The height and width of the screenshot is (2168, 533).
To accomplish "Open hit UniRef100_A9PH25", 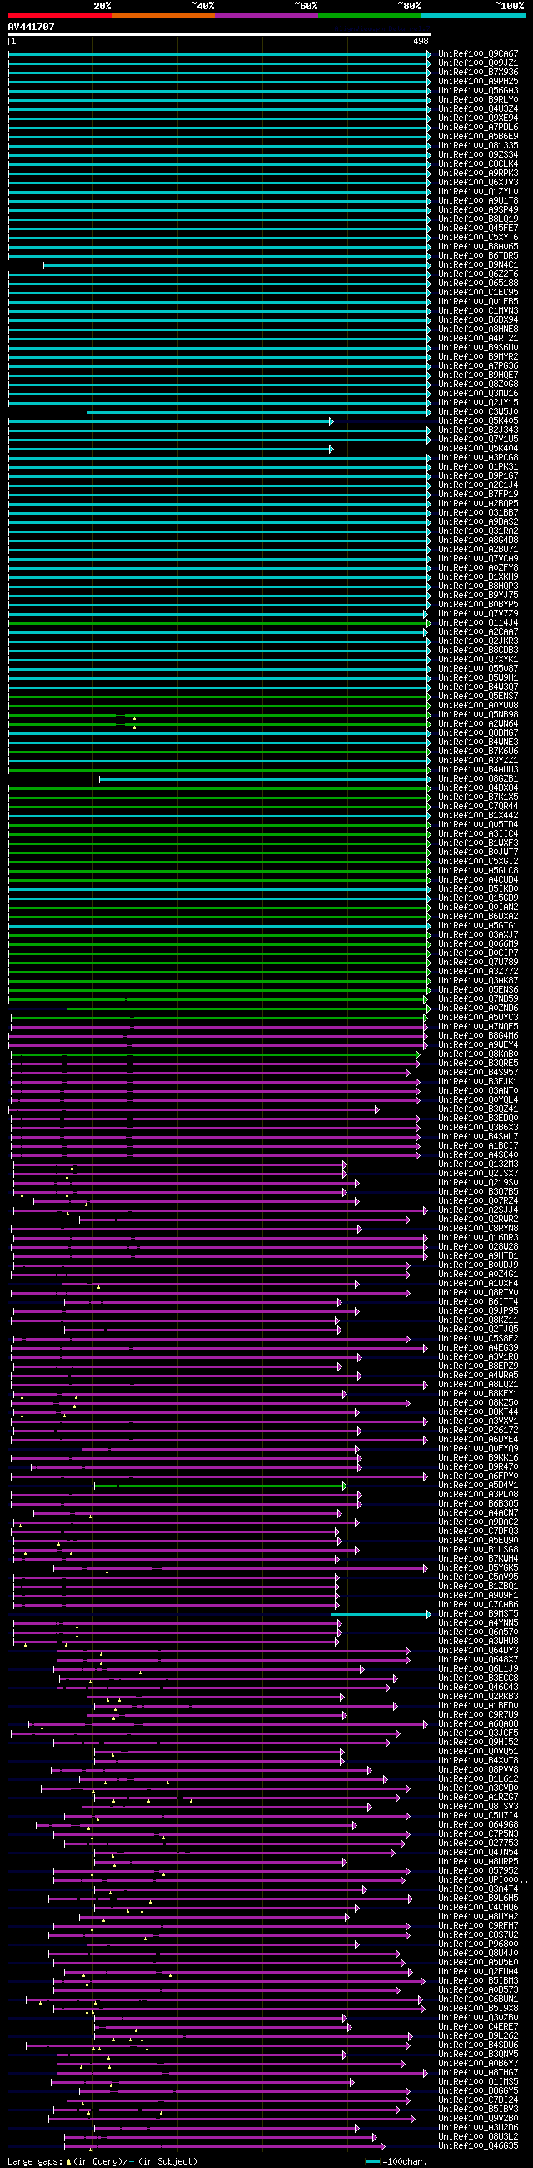I will pyautogui.click(x=478, y=82).
